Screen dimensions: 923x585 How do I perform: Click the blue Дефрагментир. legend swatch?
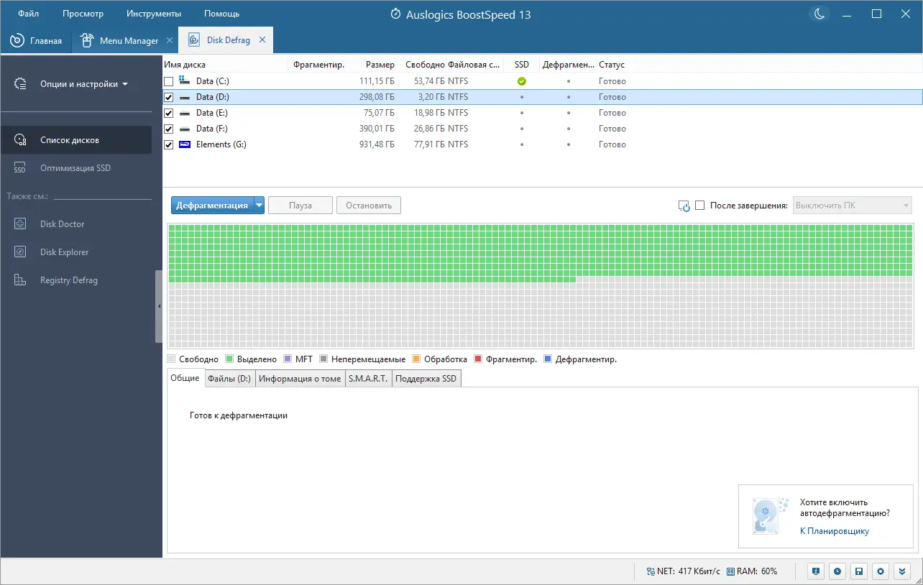point(548,359)
